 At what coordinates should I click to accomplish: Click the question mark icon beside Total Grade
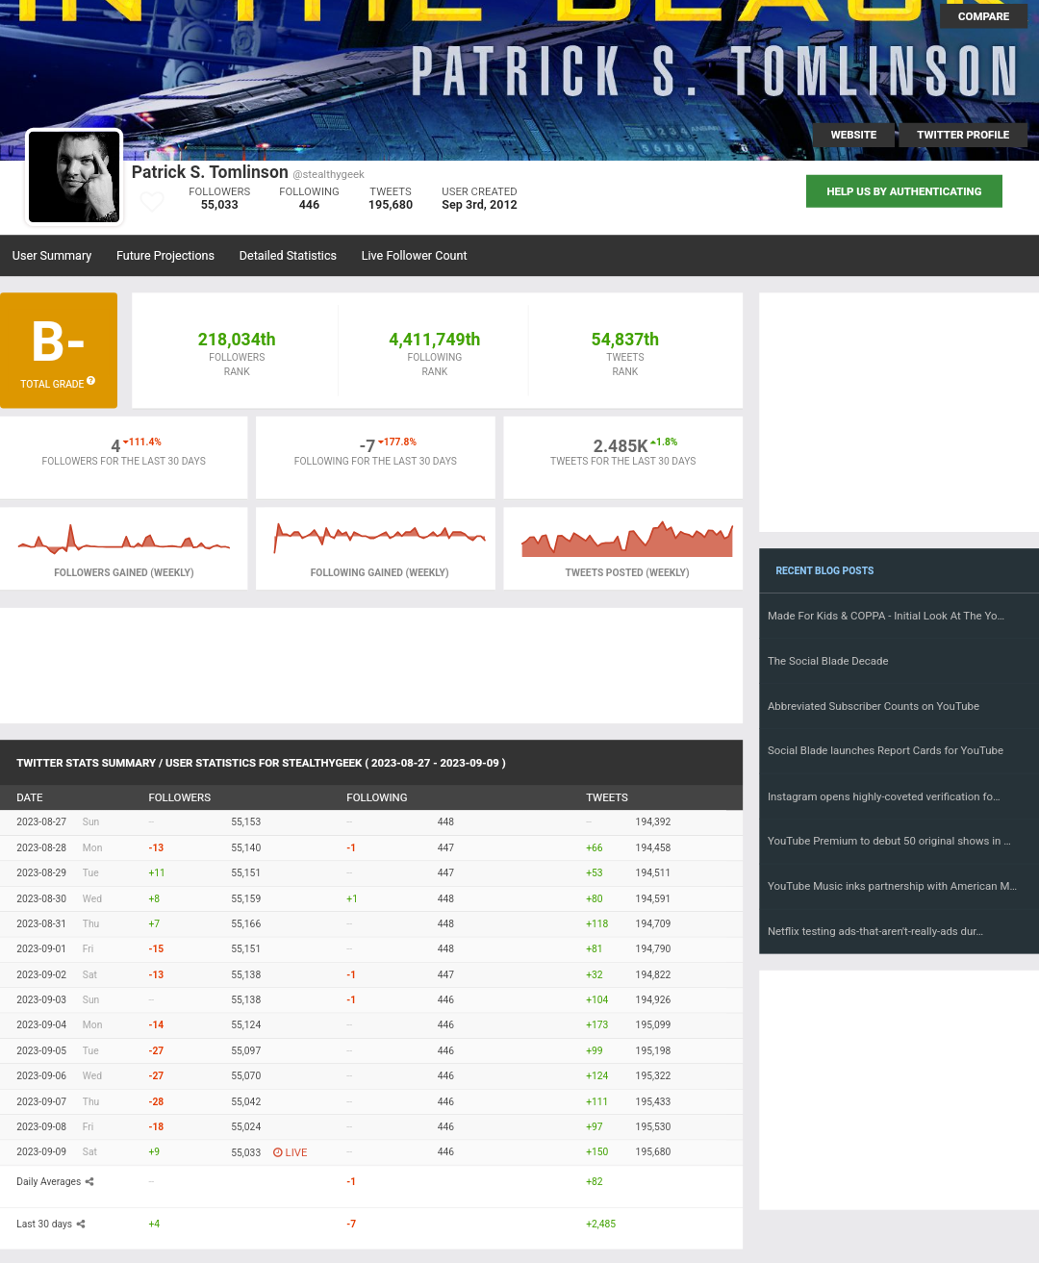coord(91,381)
